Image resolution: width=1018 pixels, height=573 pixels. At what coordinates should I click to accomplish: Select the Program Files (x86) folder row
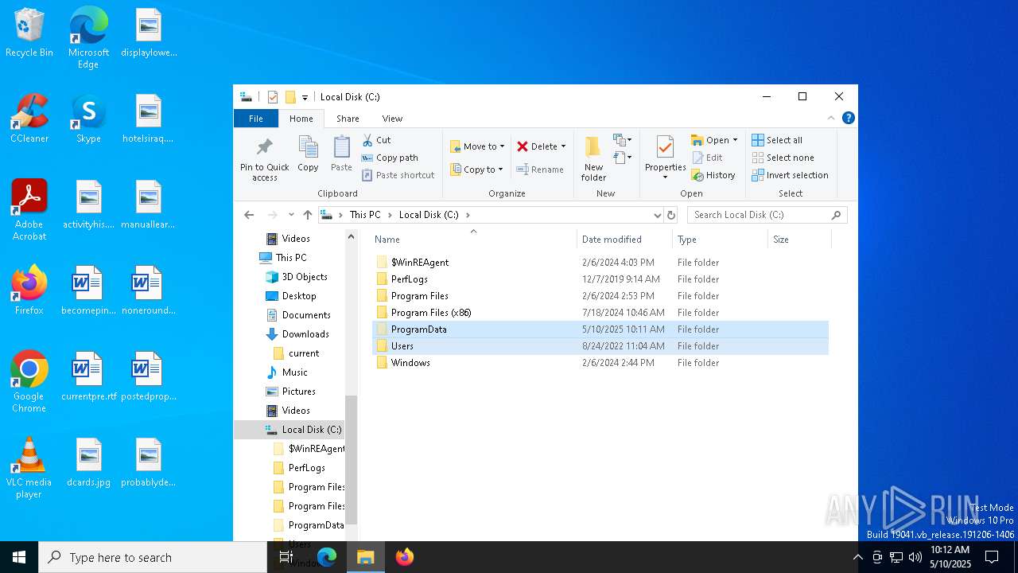tap(600, 313)
